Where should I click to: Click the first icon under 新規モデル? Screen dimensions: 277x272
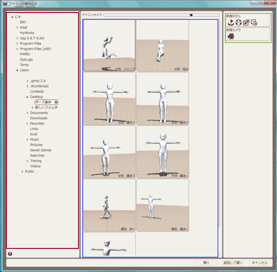click(x=231, y=22)
